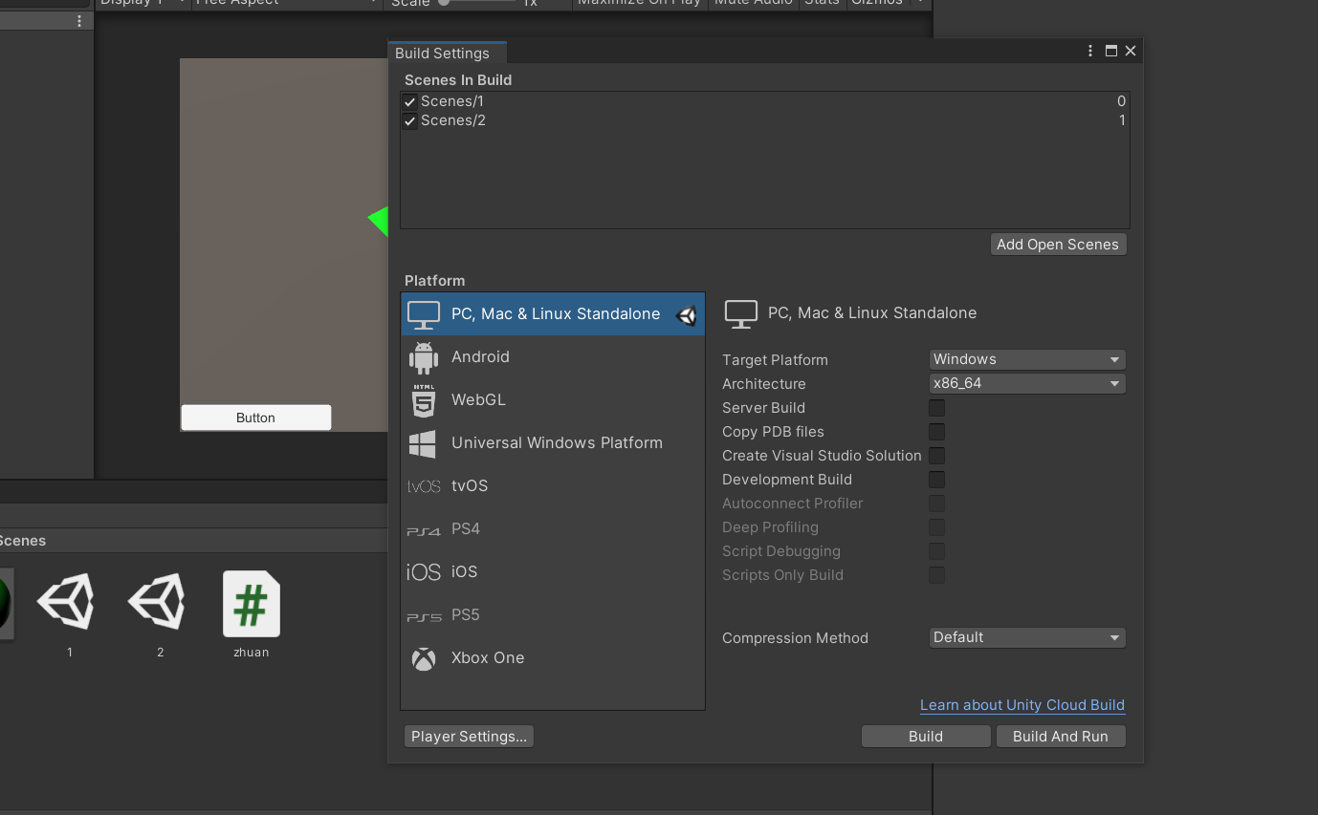
Task: Click the Script Debugging checkbox
Action: click(x=937, y=551)
